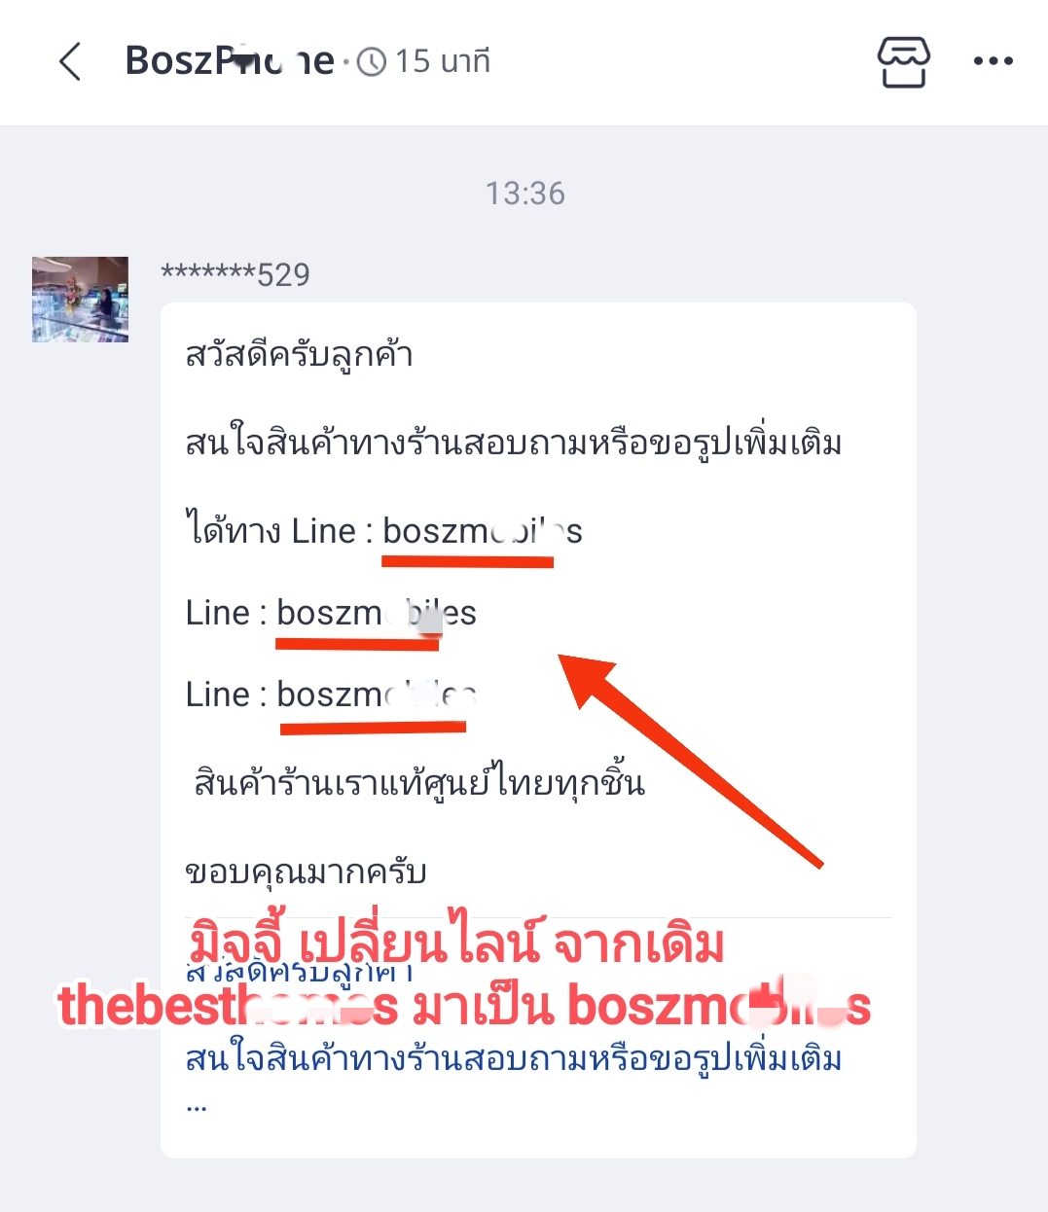Go back using the left arrow
1048x1212 pixels.
click(x=70, y=61)
